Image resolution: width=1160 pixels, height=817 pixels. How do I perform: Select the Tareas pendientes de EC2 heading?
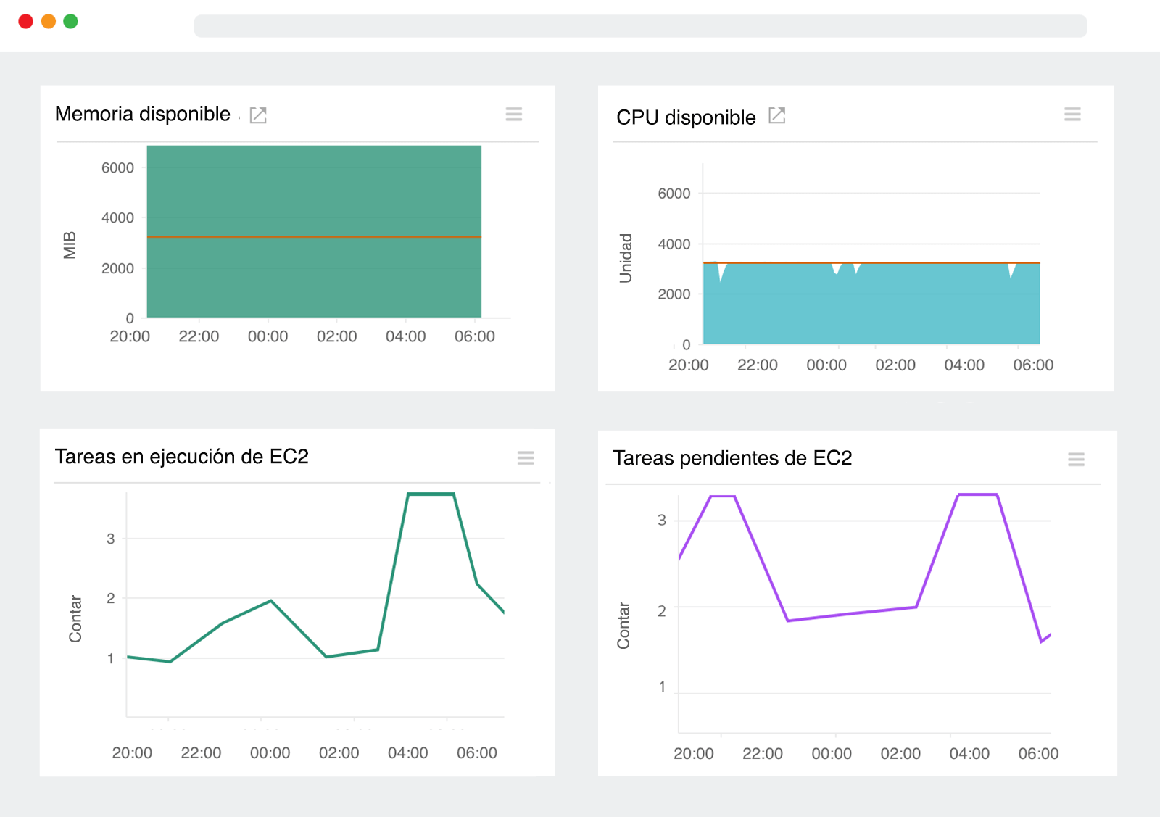coord(733,459)
